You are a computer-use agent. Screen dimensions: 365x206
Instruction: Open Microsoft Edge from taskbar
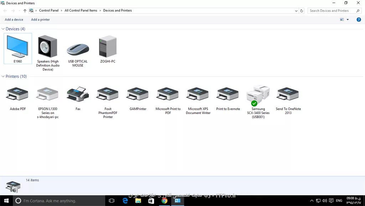tap(125, 201)
